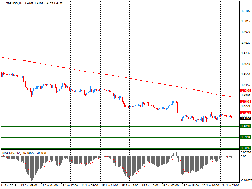Click the 1.4640 price scale value
252x189 pixels.
pyautogui.click(x=246, y=64)
